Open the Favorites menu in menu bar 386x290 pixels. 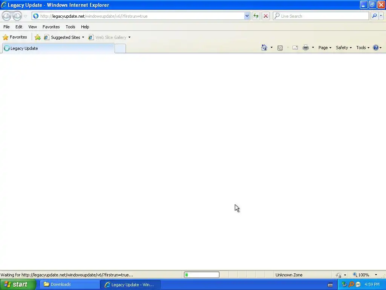(51, 27)
